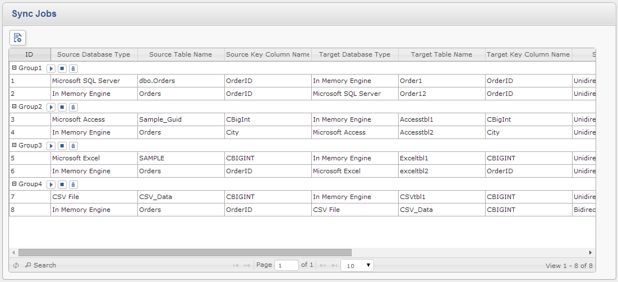Collapse the Group3 row group
This screenshot has width=618, height=282.
click(x=15, y=145)
